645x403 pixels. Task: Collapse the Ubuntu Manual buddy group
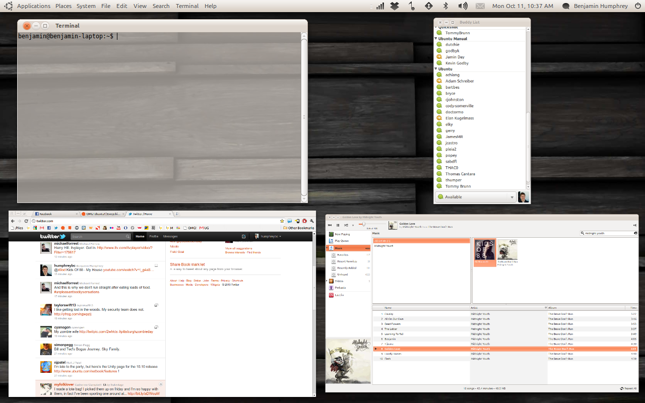436,39
